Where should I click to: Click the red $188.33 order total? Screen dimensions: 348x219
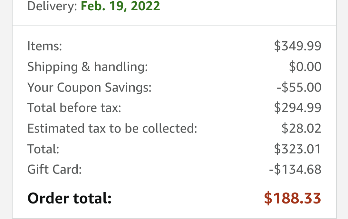click(293, 198)
